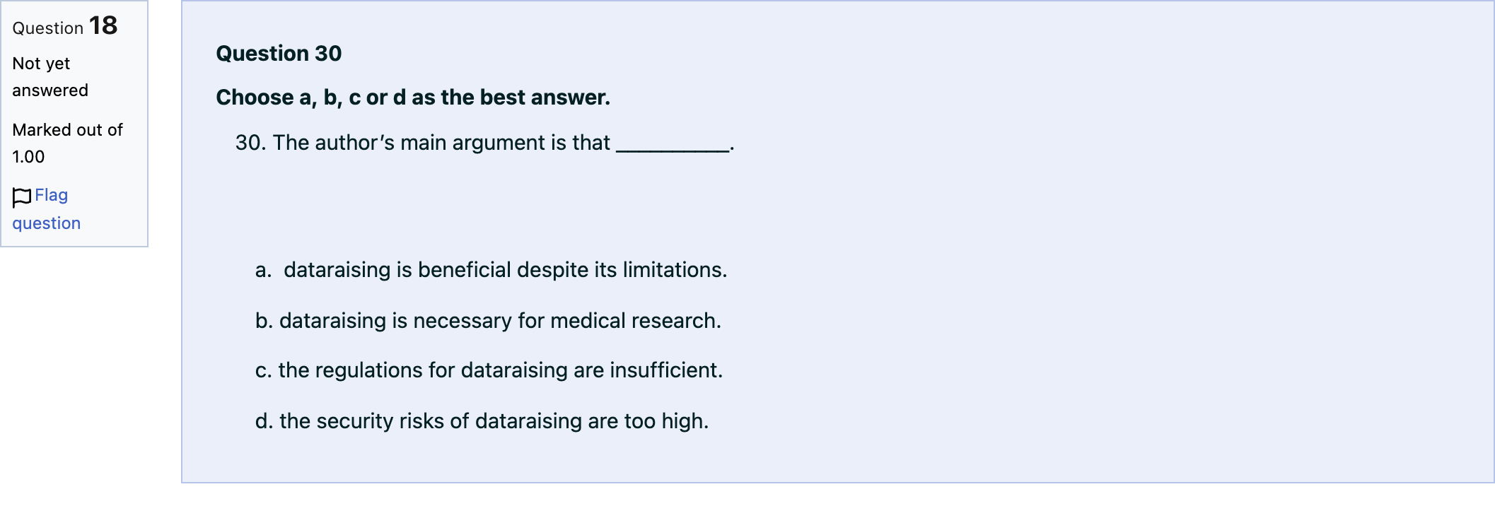Viewport: 1495px width, 506px height.
Task: Click the Question 18 number label
Action: point(65,26)
